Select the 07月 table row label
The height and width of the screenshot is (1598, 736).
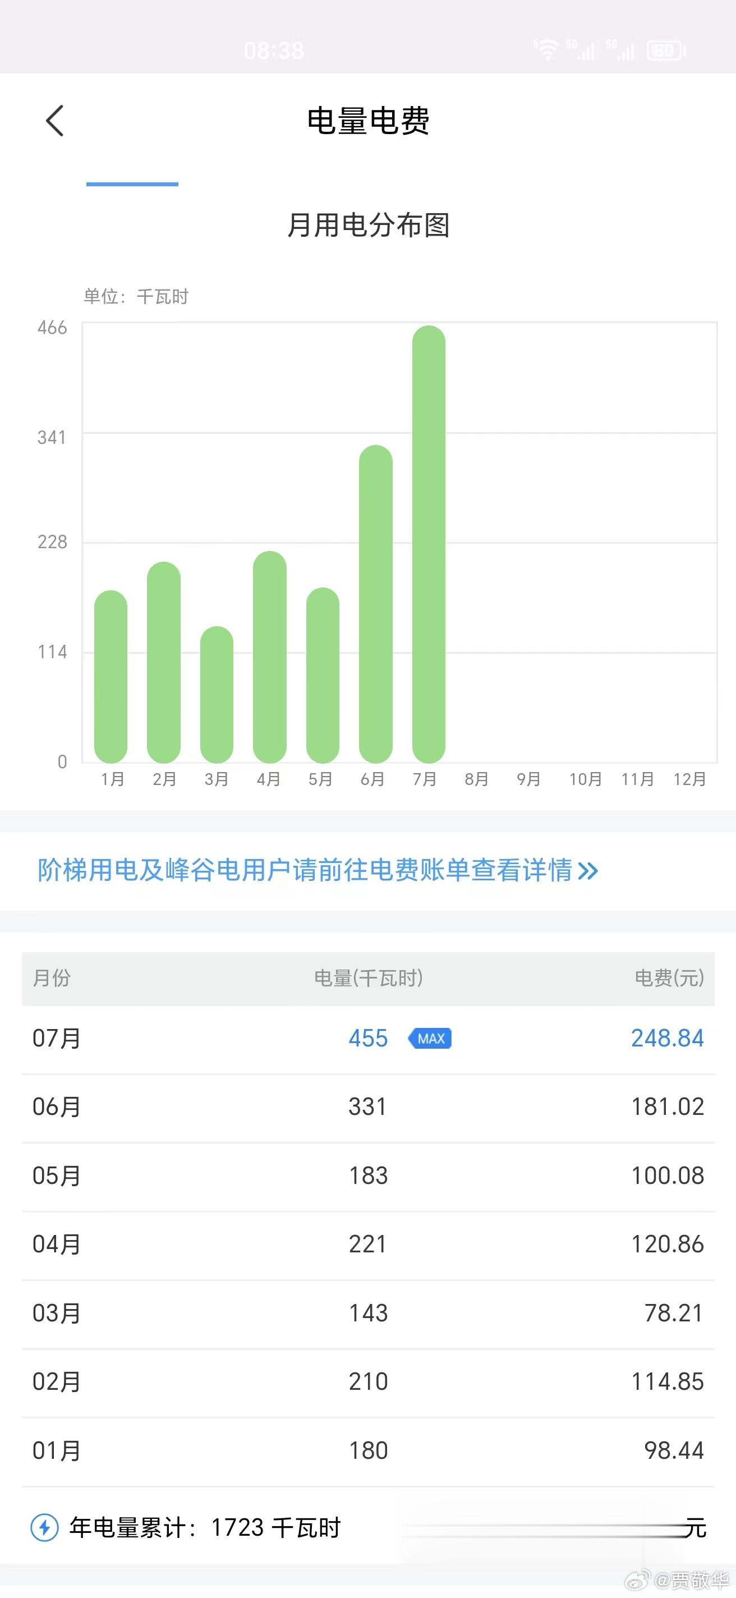[57, 1039]
